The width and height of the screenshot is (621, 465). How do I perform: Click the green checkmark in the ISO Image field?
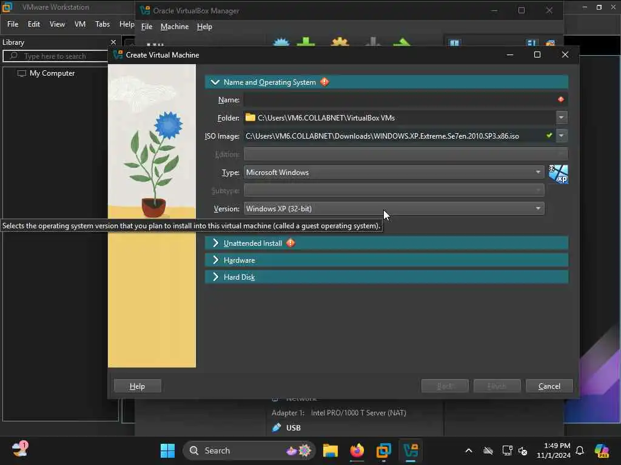[549, 136]
